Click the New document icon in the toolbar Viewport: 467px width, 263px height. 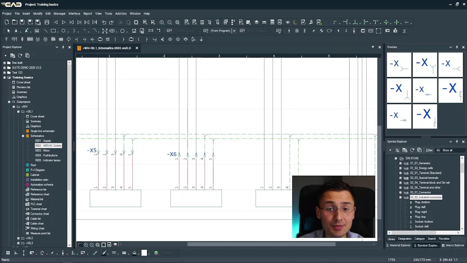pyautogui.click(x=7, y=22)
